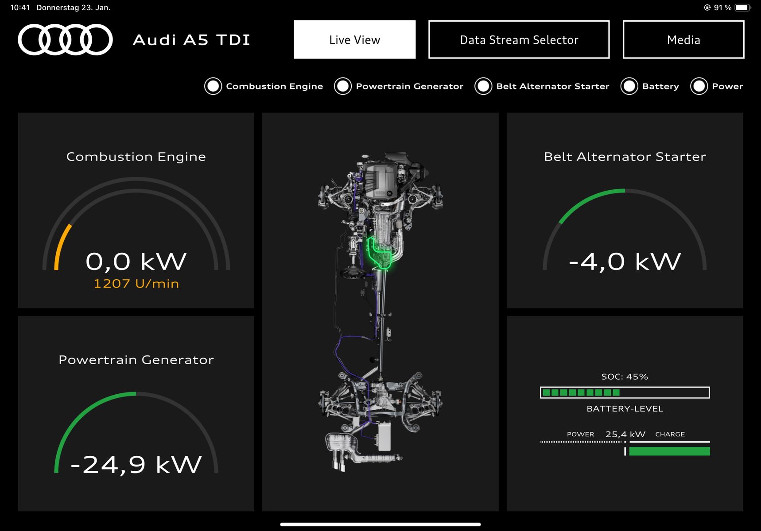Tap the green highlighted powertrain generator component

click(x=379, y=254)
